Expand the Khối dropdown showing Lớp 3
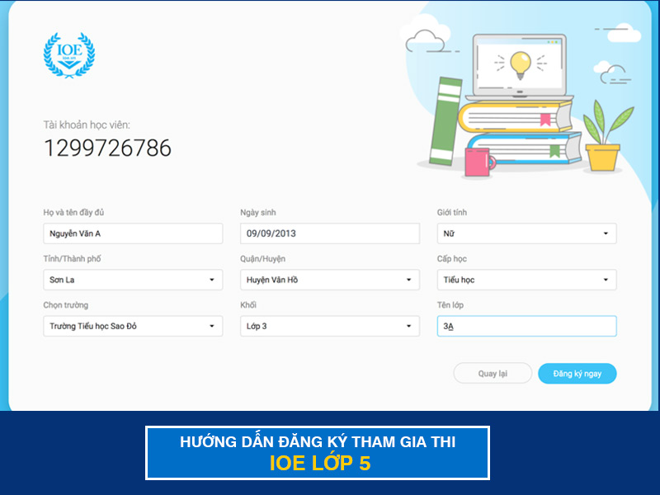Image resolution: width=660 pixels, height=495 pixels. click(329, 326)
